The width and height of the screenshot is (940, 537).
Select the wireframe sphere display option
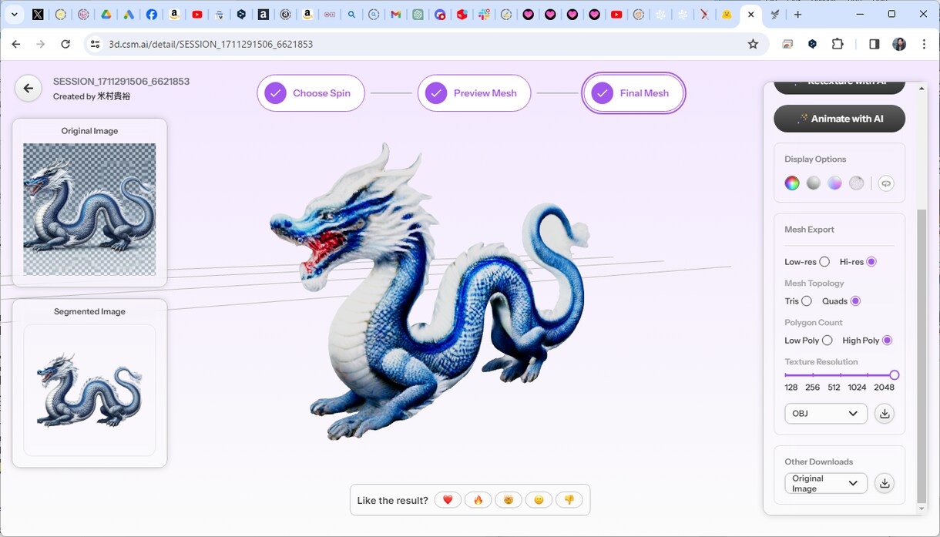[x=857, y=183]
